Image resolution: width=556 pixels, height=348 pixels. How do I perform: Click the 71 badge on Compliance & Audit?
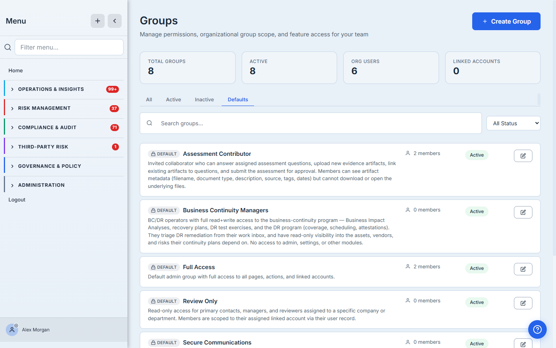point(115,128)
